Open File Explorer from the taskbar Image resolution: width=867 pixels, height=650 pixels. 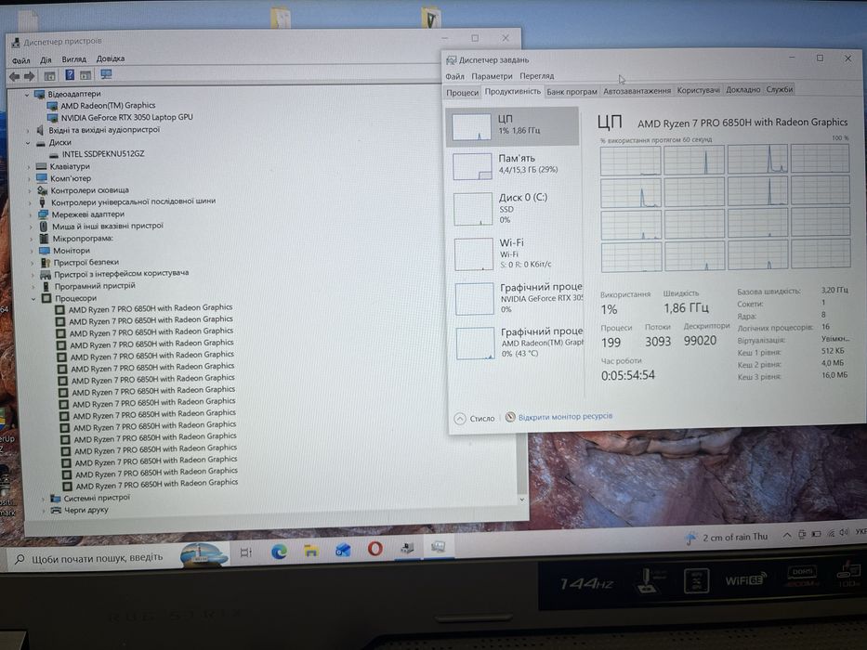tap(311, 551)
